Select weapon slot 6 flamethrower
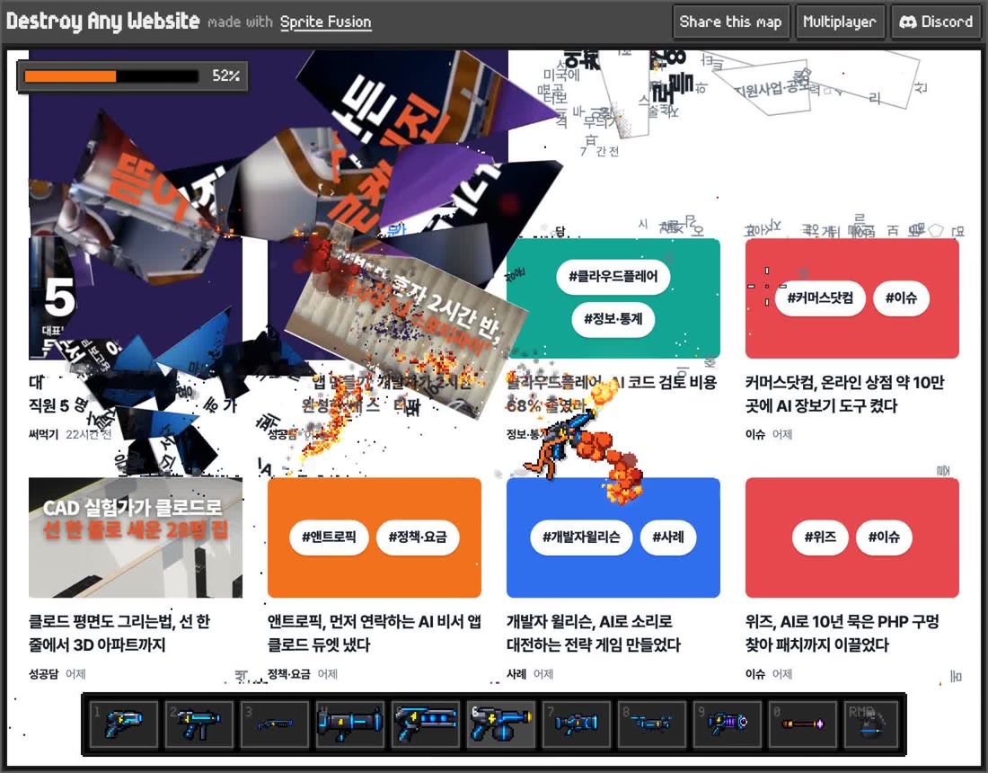Viewport: 988px width, 773px height. point(501,724)
